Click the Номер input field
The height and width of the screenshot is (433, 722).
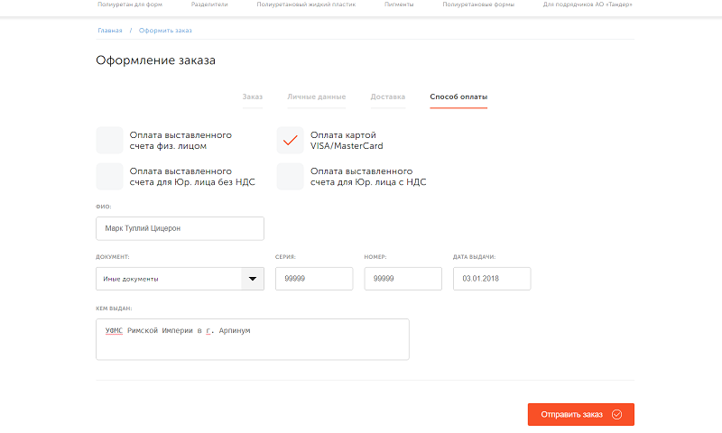click(403, 279)
